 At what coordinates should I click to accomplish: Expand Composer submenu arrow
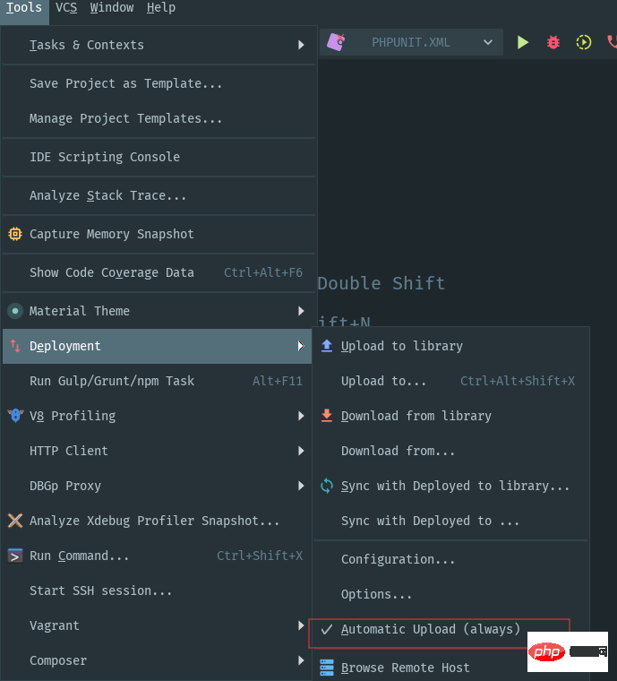tap(301, 660)
